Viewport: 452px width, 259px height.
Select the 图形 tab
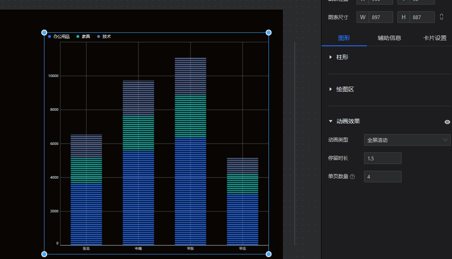[x=344, y=38]
